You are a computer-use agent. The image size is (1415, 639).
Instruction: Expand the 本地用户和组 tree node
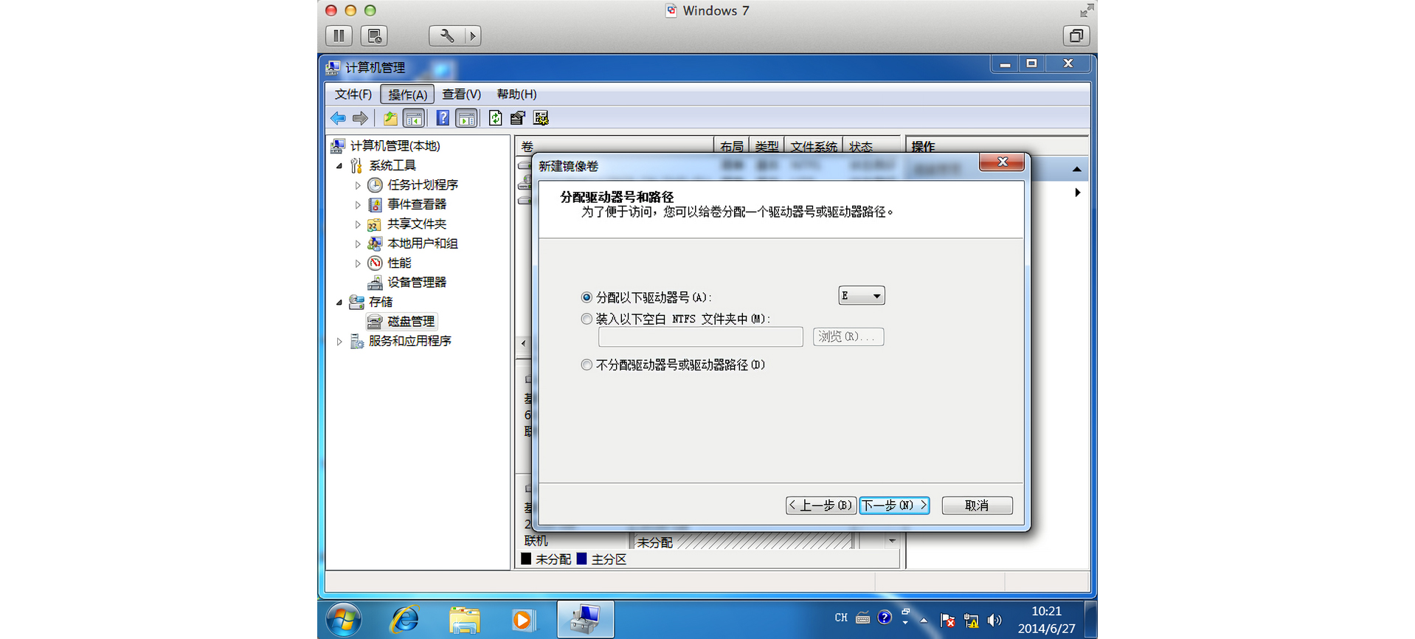coord(358,243)
